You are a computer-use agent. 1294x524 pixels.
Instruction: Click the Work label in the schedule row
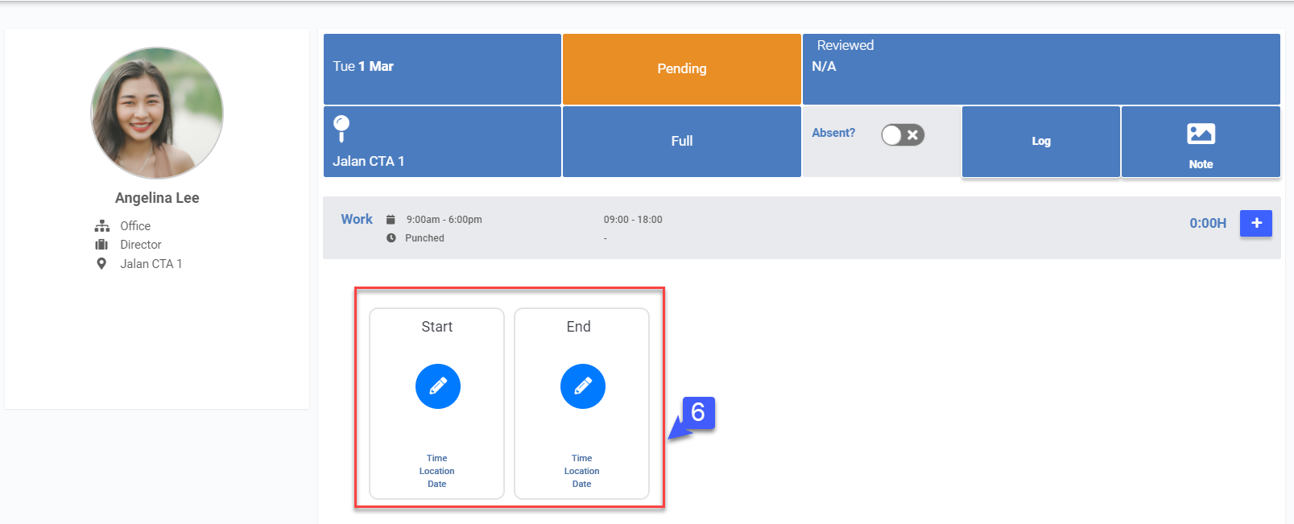(x=356, y=219)
